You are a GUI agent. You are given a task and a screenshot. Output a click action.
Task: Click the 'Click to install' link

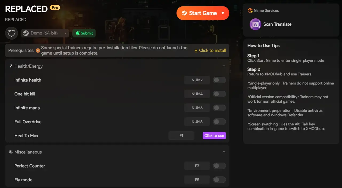210,50
